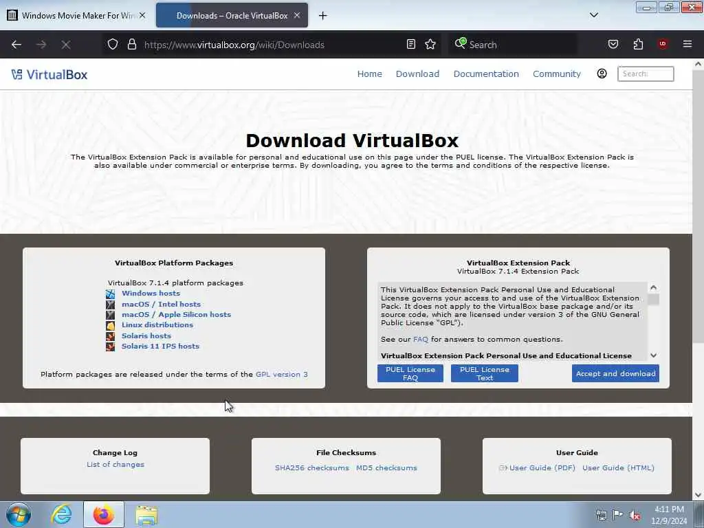704x528 pixels.
Task: Open the tracking protection shield icon
Action: tap(113, 44)
